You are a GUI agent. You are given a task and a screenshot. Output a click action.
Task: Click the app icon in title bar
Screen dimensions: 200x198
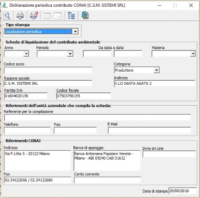[x=5, y=5]
